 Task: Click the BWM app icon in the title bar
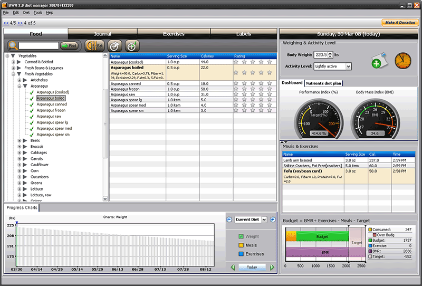pyautogui.click(x=4, y=5)
